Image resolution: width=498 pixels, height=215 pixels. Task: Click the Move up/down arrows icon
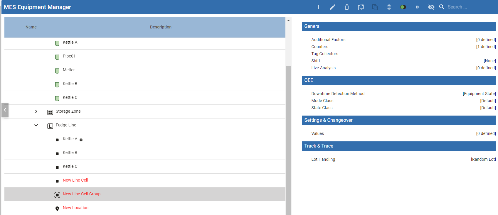tap(389, 7)
